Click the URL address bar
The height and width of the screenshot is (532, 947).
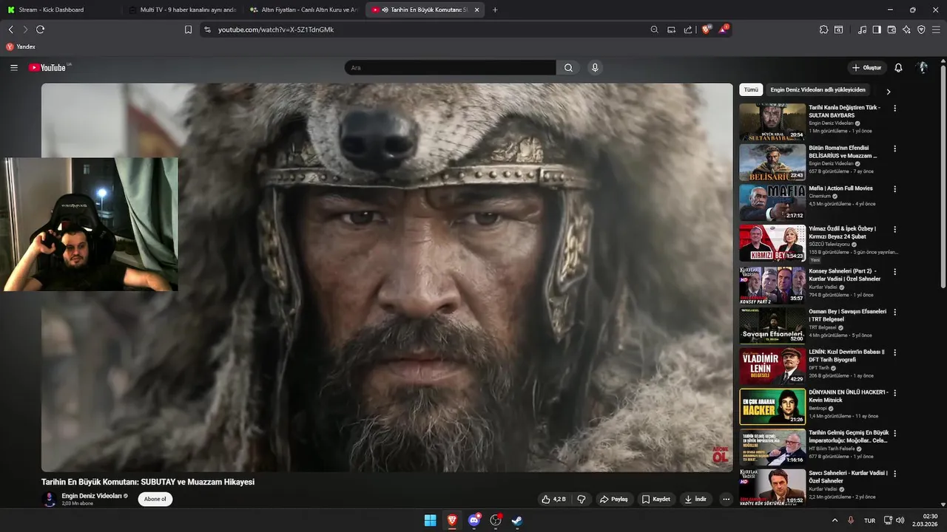[429, 30]
